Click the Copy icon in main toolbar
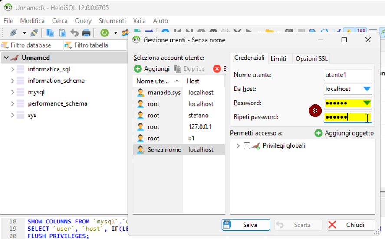This screenshot has height=239, width=385. coord(50,32)
